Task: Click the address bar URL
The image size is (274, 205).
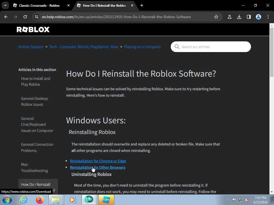Action: (x=116, y=17)
